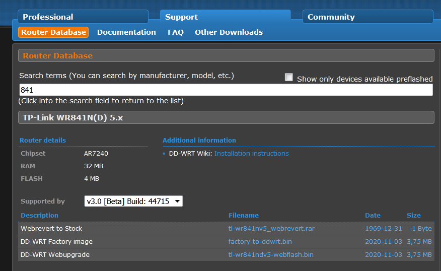Click the DD-WRT Factory image description

(56, 241)
